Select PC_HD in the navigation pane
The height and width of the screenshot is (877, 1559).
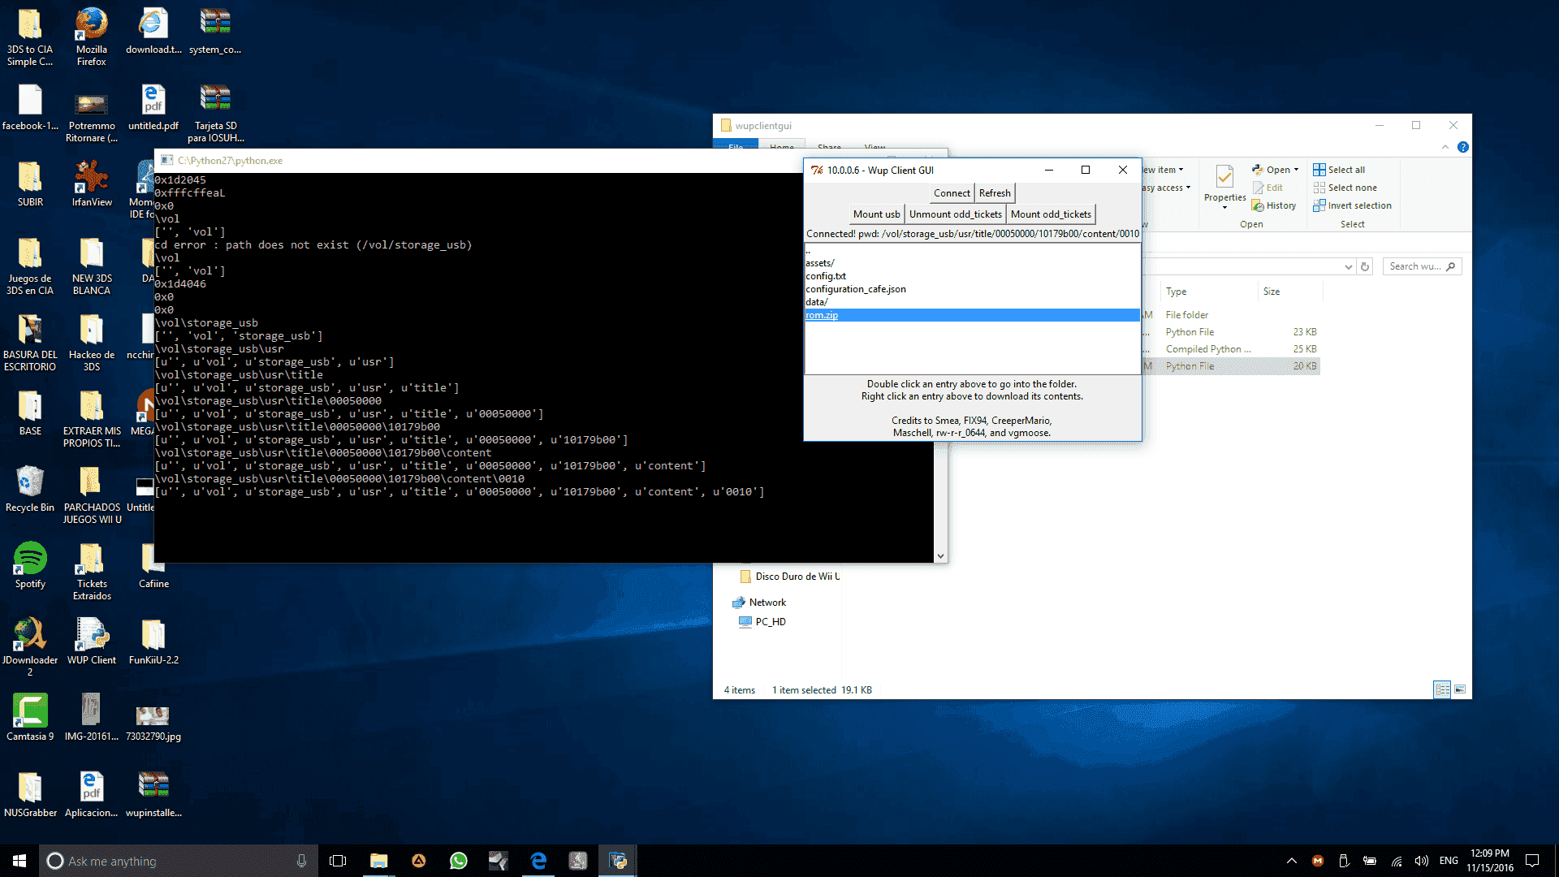770,622
